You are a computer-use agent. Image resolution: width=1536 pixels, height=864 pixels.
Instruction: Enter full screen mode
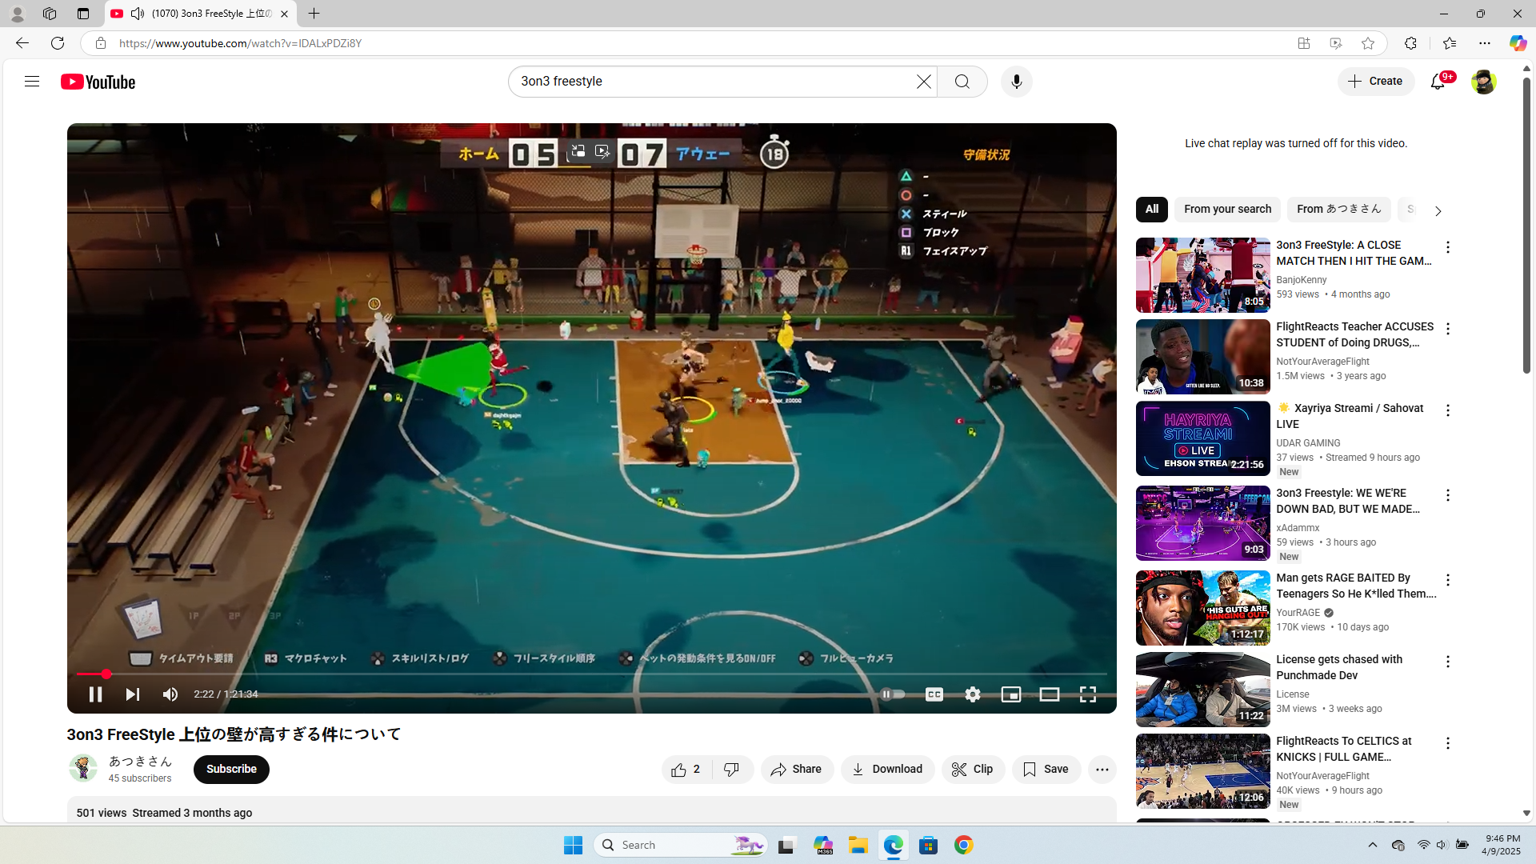[1088, 694]
